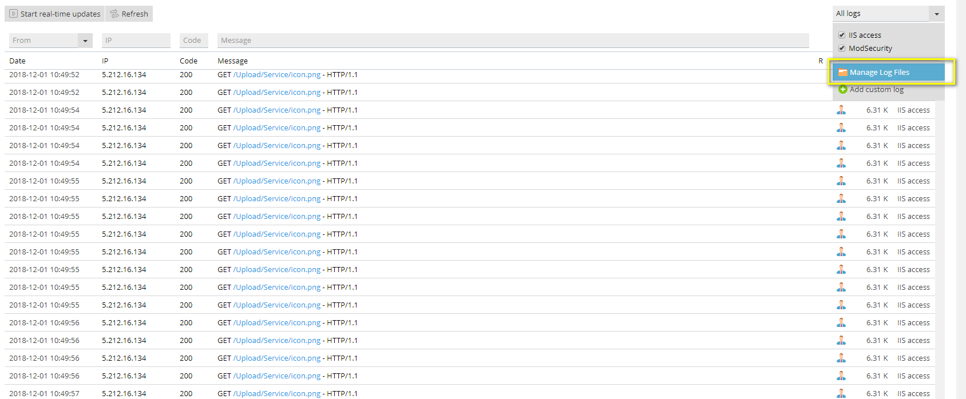Click user icon in the 10:49:57 row
The width and height of the screenshot is (966, 399).
point(841,393)
